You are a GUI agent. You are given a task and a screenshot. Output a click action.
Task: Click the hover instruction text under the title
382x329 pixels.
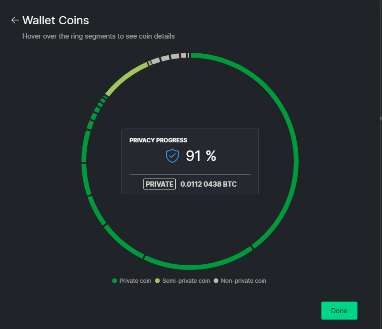coord(99,36)
